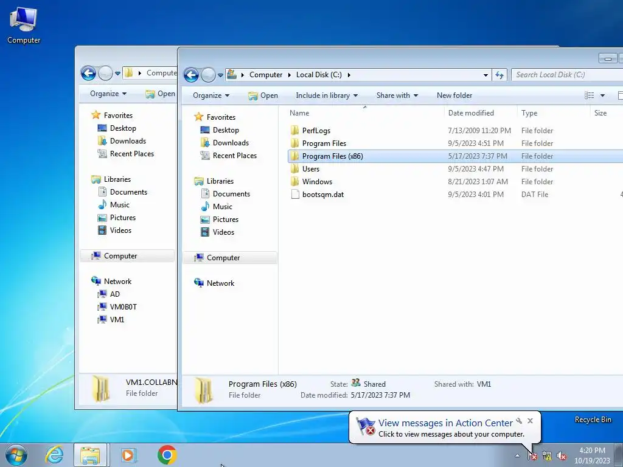Focus the Search Local Disk (C:) field
Viewport: 623px width, 467px height.
pos(567,75)
